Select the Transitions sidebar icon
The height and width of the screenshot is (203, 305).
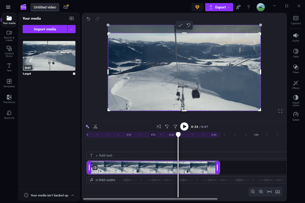pyautogui.click(x=9, y=99)
